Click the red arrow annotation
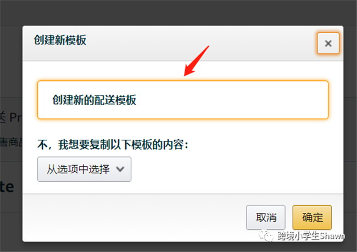Viewport: 357px width, 252px height. point(196,61)
